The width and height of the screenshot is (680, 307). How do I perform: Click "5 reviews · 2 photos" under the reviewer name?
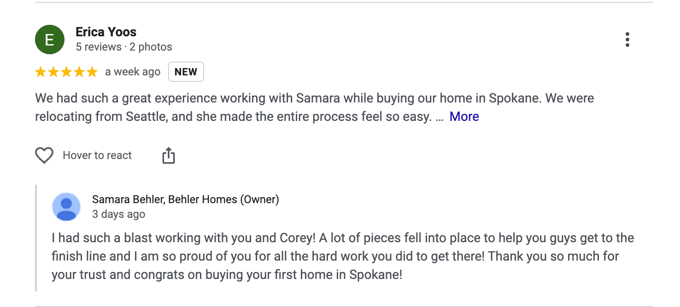[124, 47]
